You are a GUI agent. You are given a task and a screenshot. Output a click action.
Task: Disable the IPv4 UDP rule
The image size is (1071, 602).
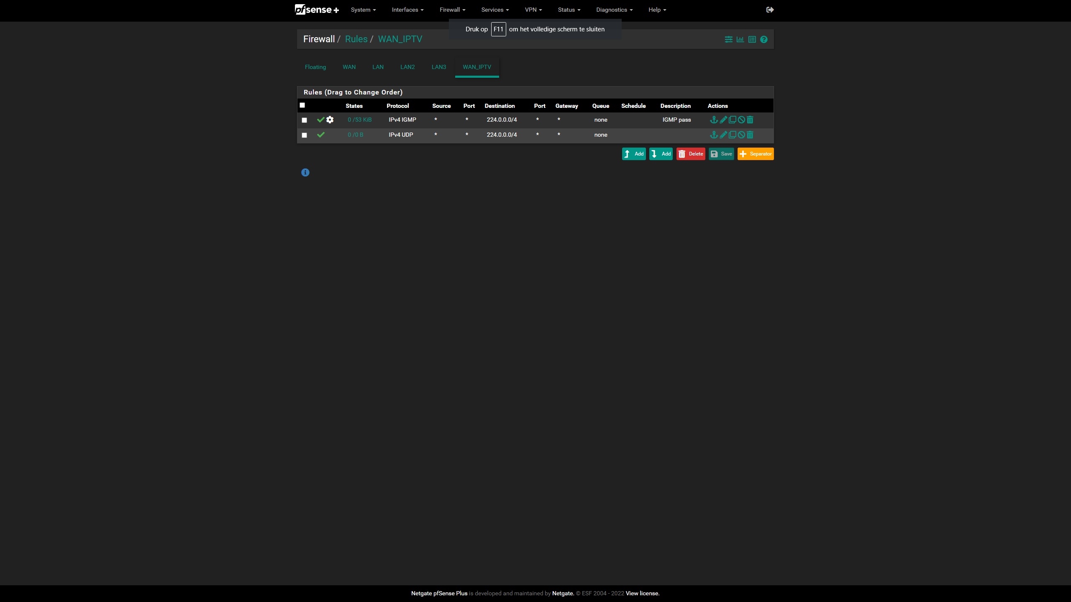(741, 135)
